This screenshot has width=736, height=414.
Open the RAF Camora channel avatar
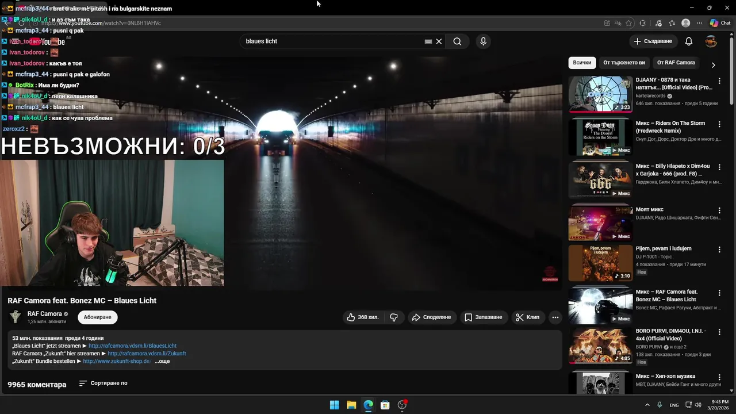click(16, 317)
